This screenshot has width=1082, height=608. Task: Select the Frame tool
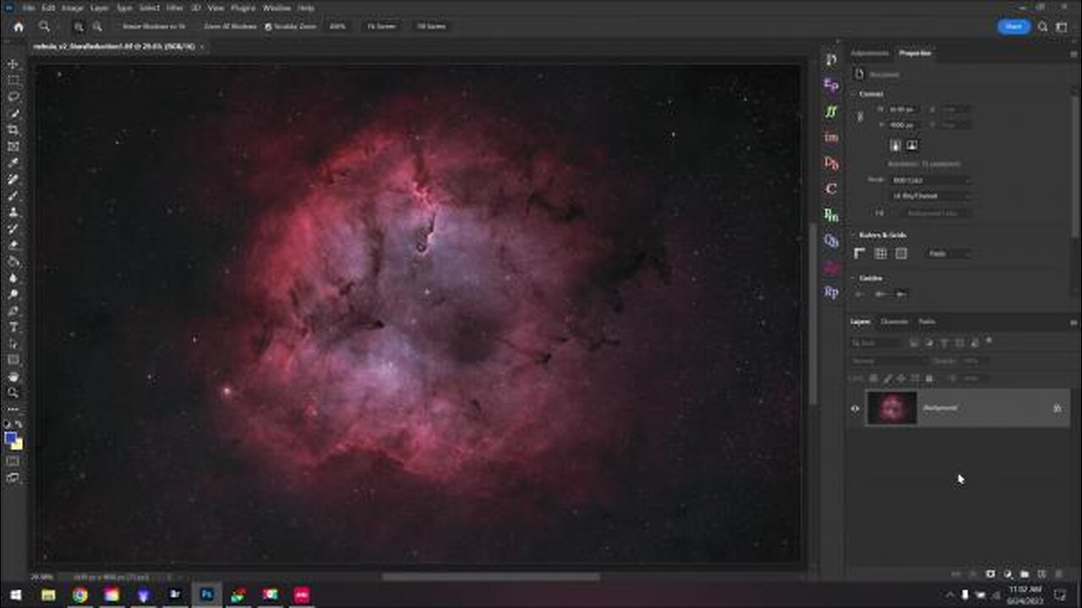(14, 146)
